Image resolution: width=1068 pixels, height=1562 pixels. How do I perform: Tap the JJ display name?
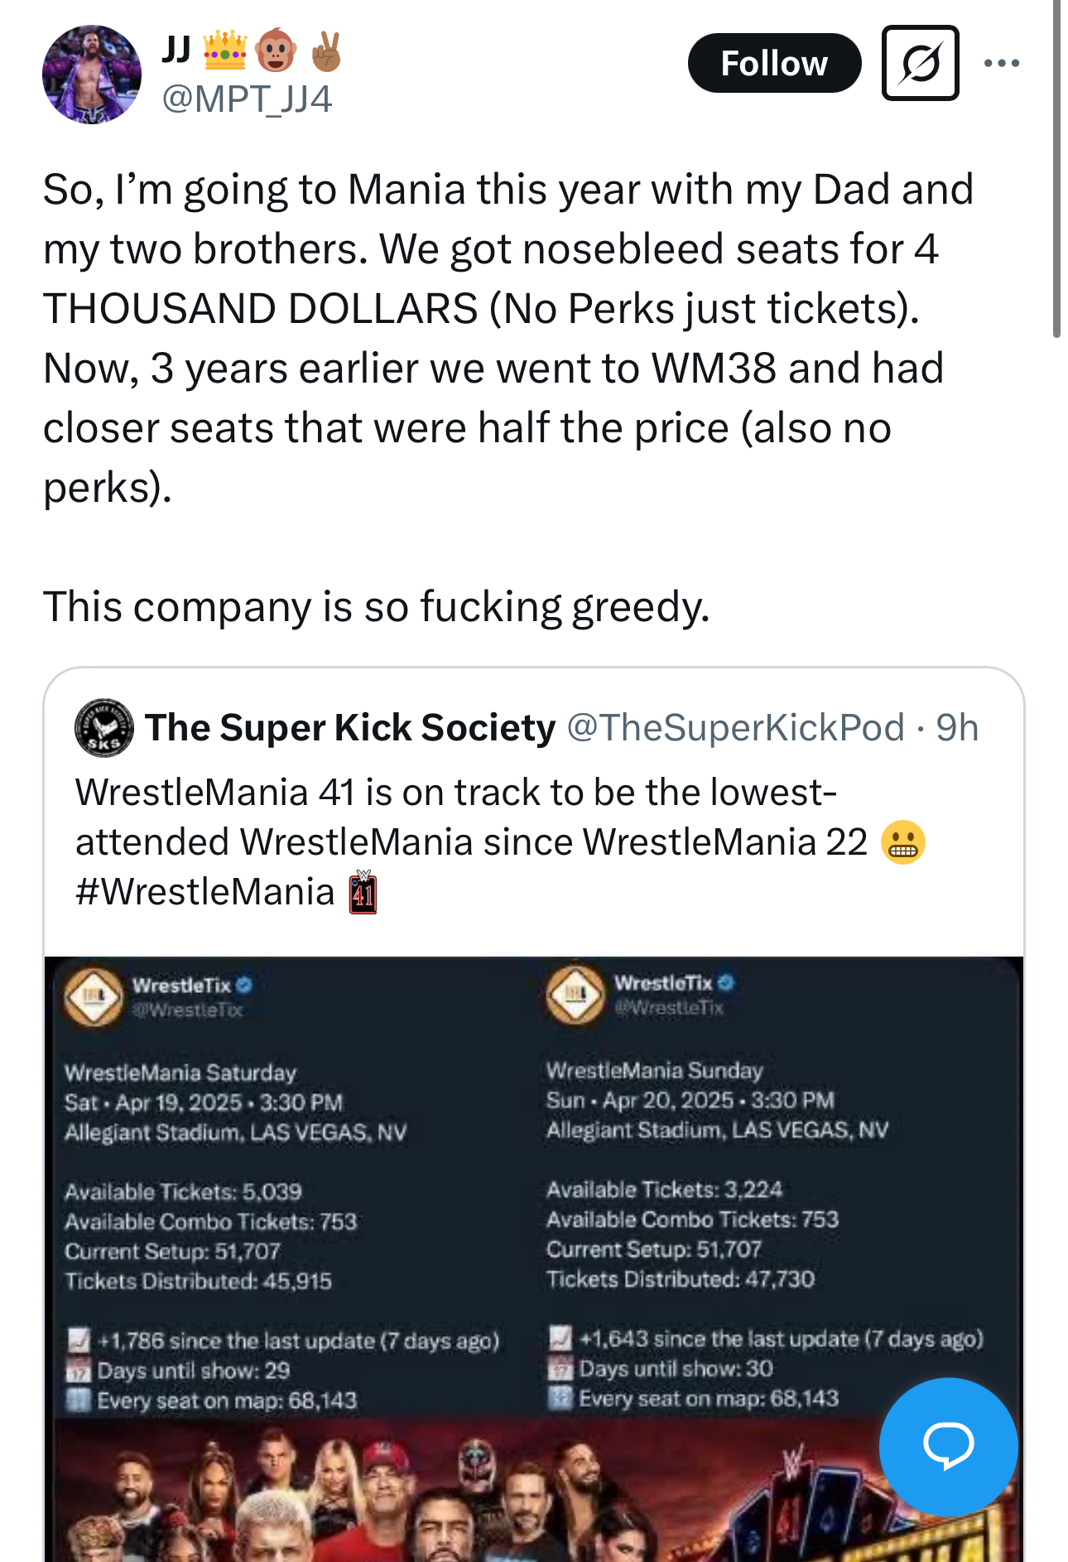coord(176,50)
